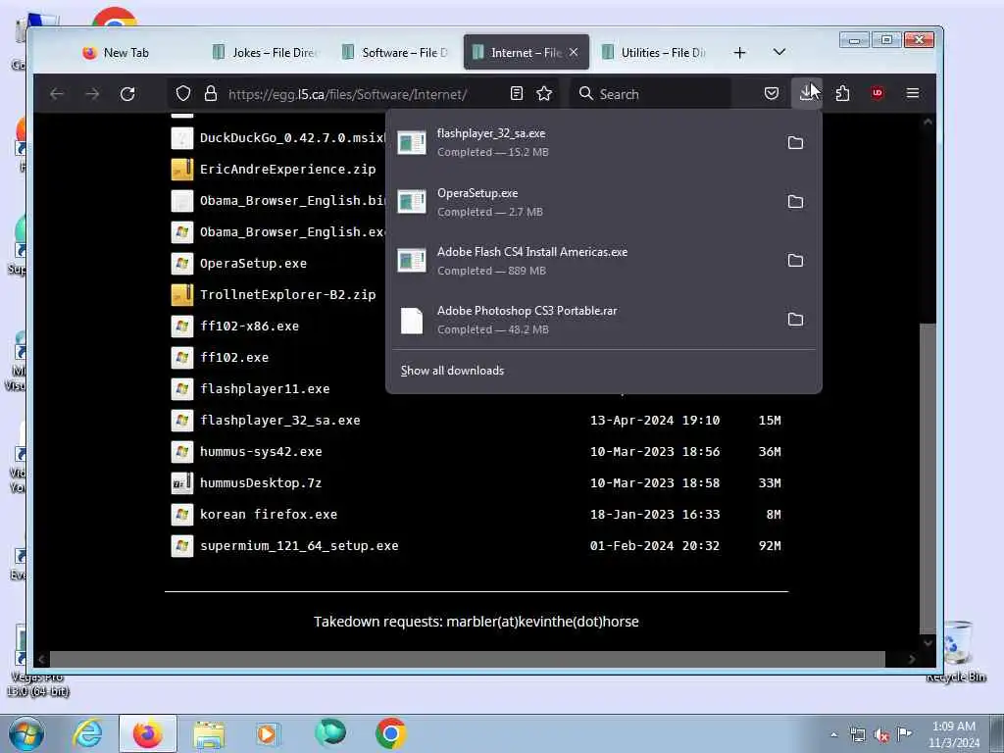
Task: Click the supermium_121_64_setup.exe file icon
Action: pyautogui.click(x=181, y=545)
